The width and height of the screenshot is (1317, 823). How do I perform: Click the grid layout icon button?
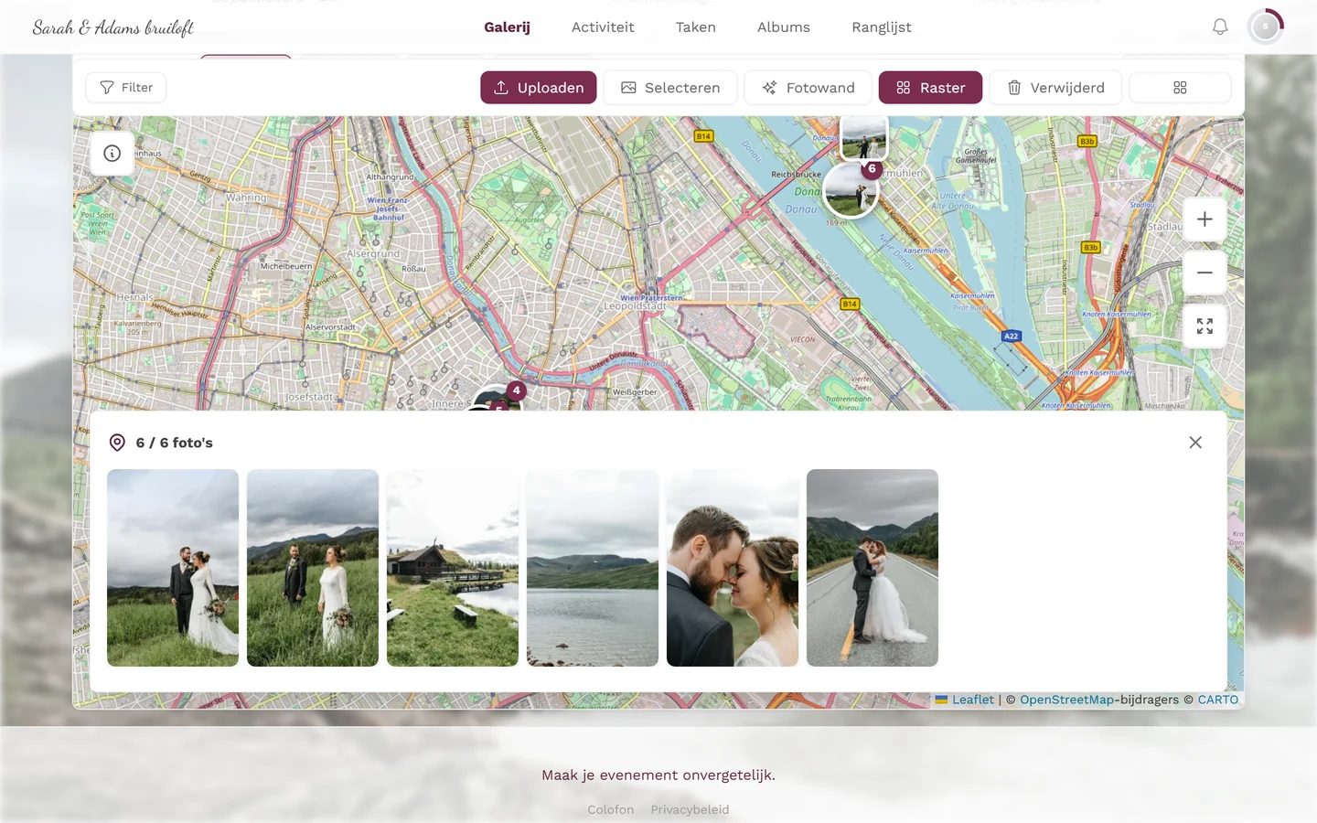click(1180, 88)
